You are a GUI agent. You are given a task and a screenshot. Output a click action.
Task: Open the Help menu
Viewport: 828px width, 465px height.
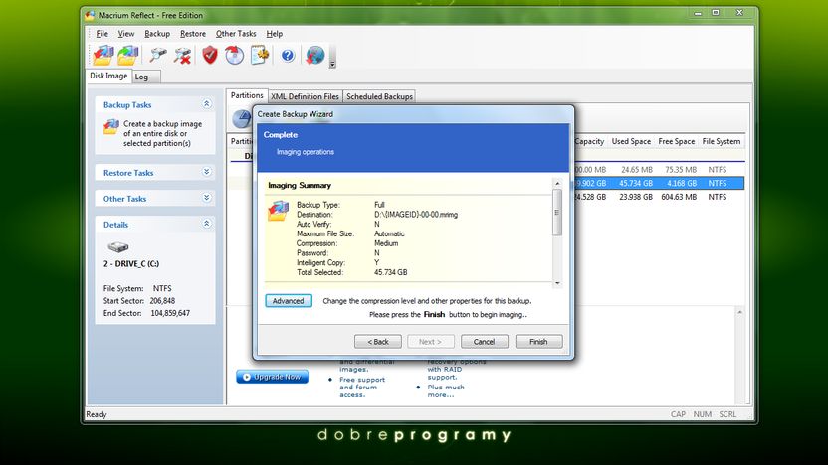click(274, 33)
